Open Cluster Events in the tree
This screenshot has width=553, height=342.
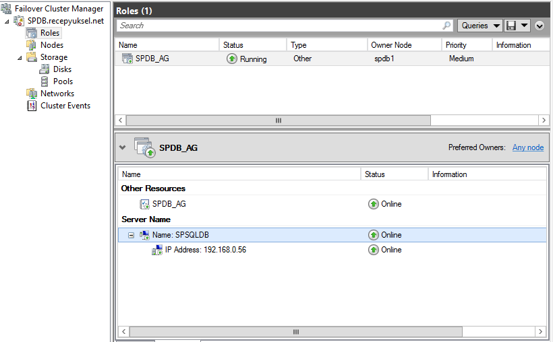pos(65,106)
